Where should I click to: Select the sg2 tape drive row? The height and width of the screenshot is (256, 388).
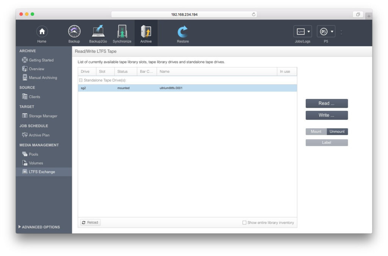tap(187, 88)
